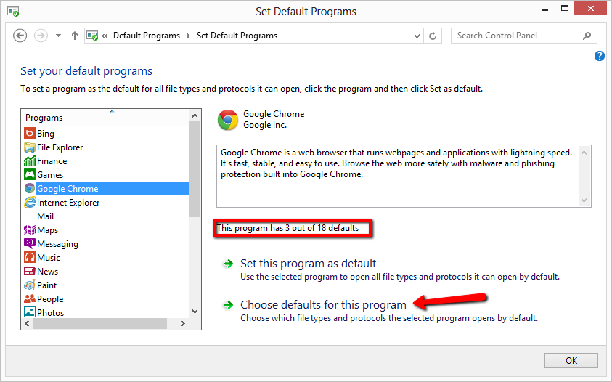Image resolution: width=612 pixels, height=382 pixels.
Task: Click the Paint palette icon
Action: 30,285
